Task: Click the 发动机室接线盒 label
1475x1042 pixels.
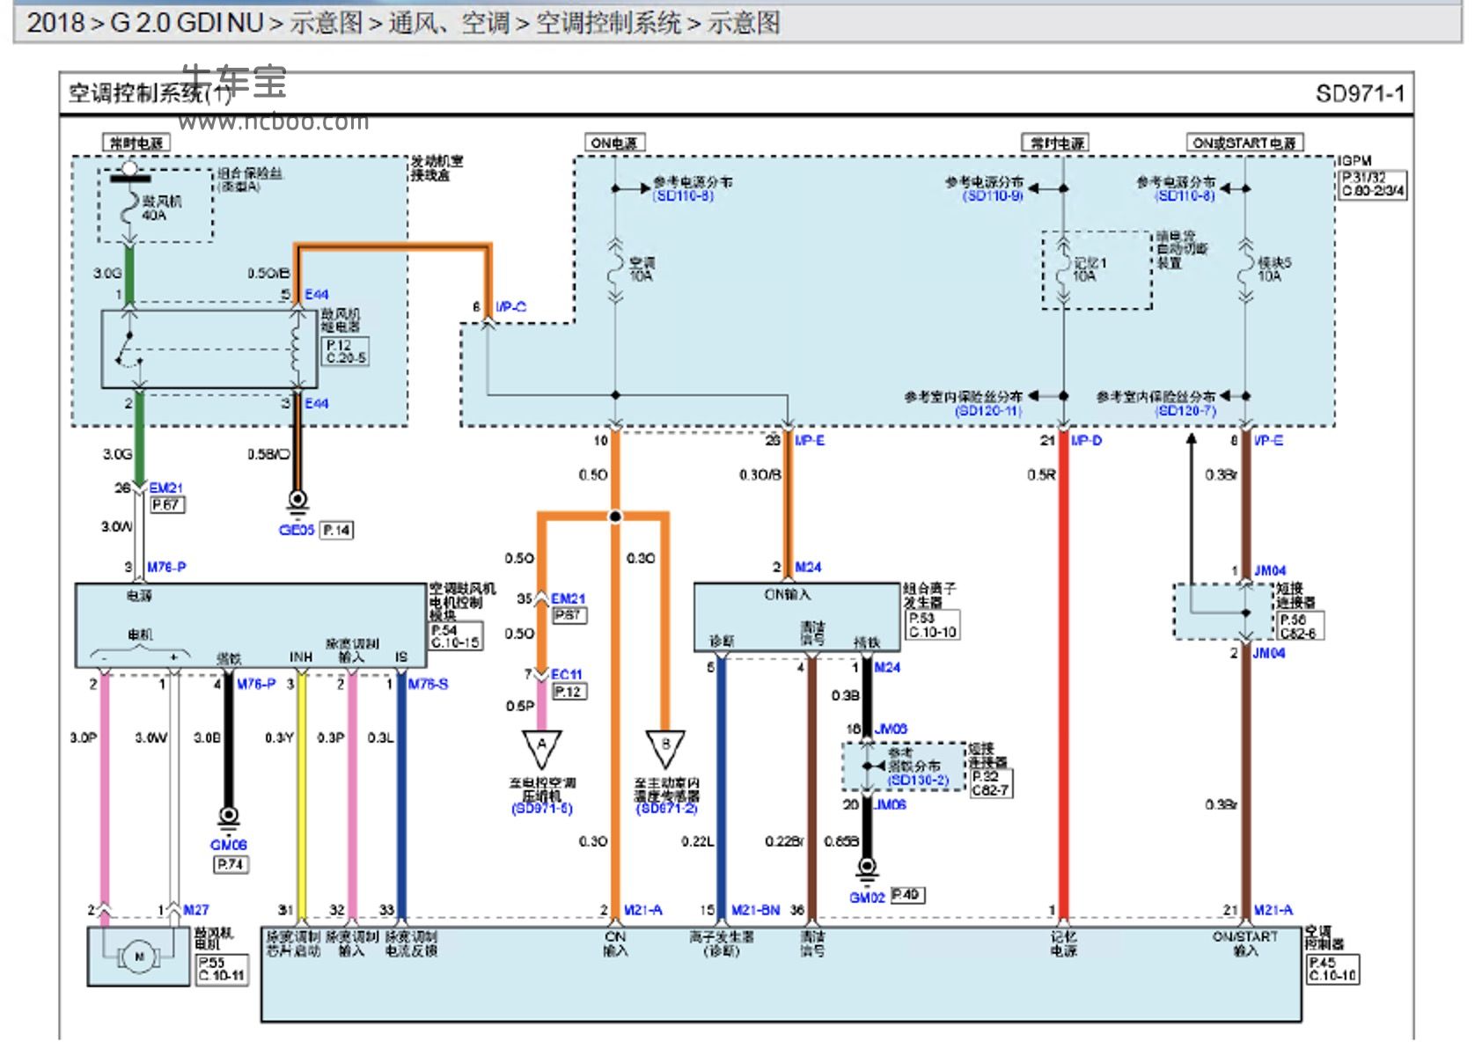Action: click(x=437, y=168)
